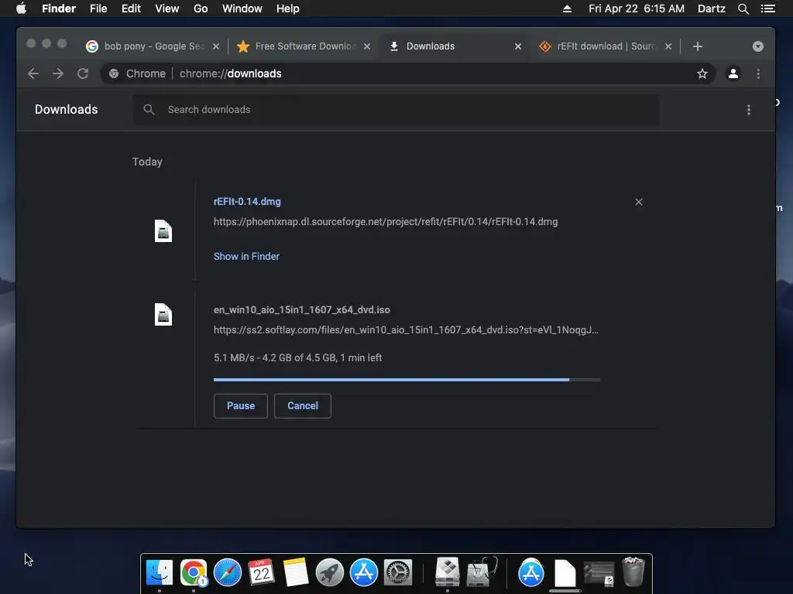
Task: Select the Downloads tab
Action: coord(454,46)
